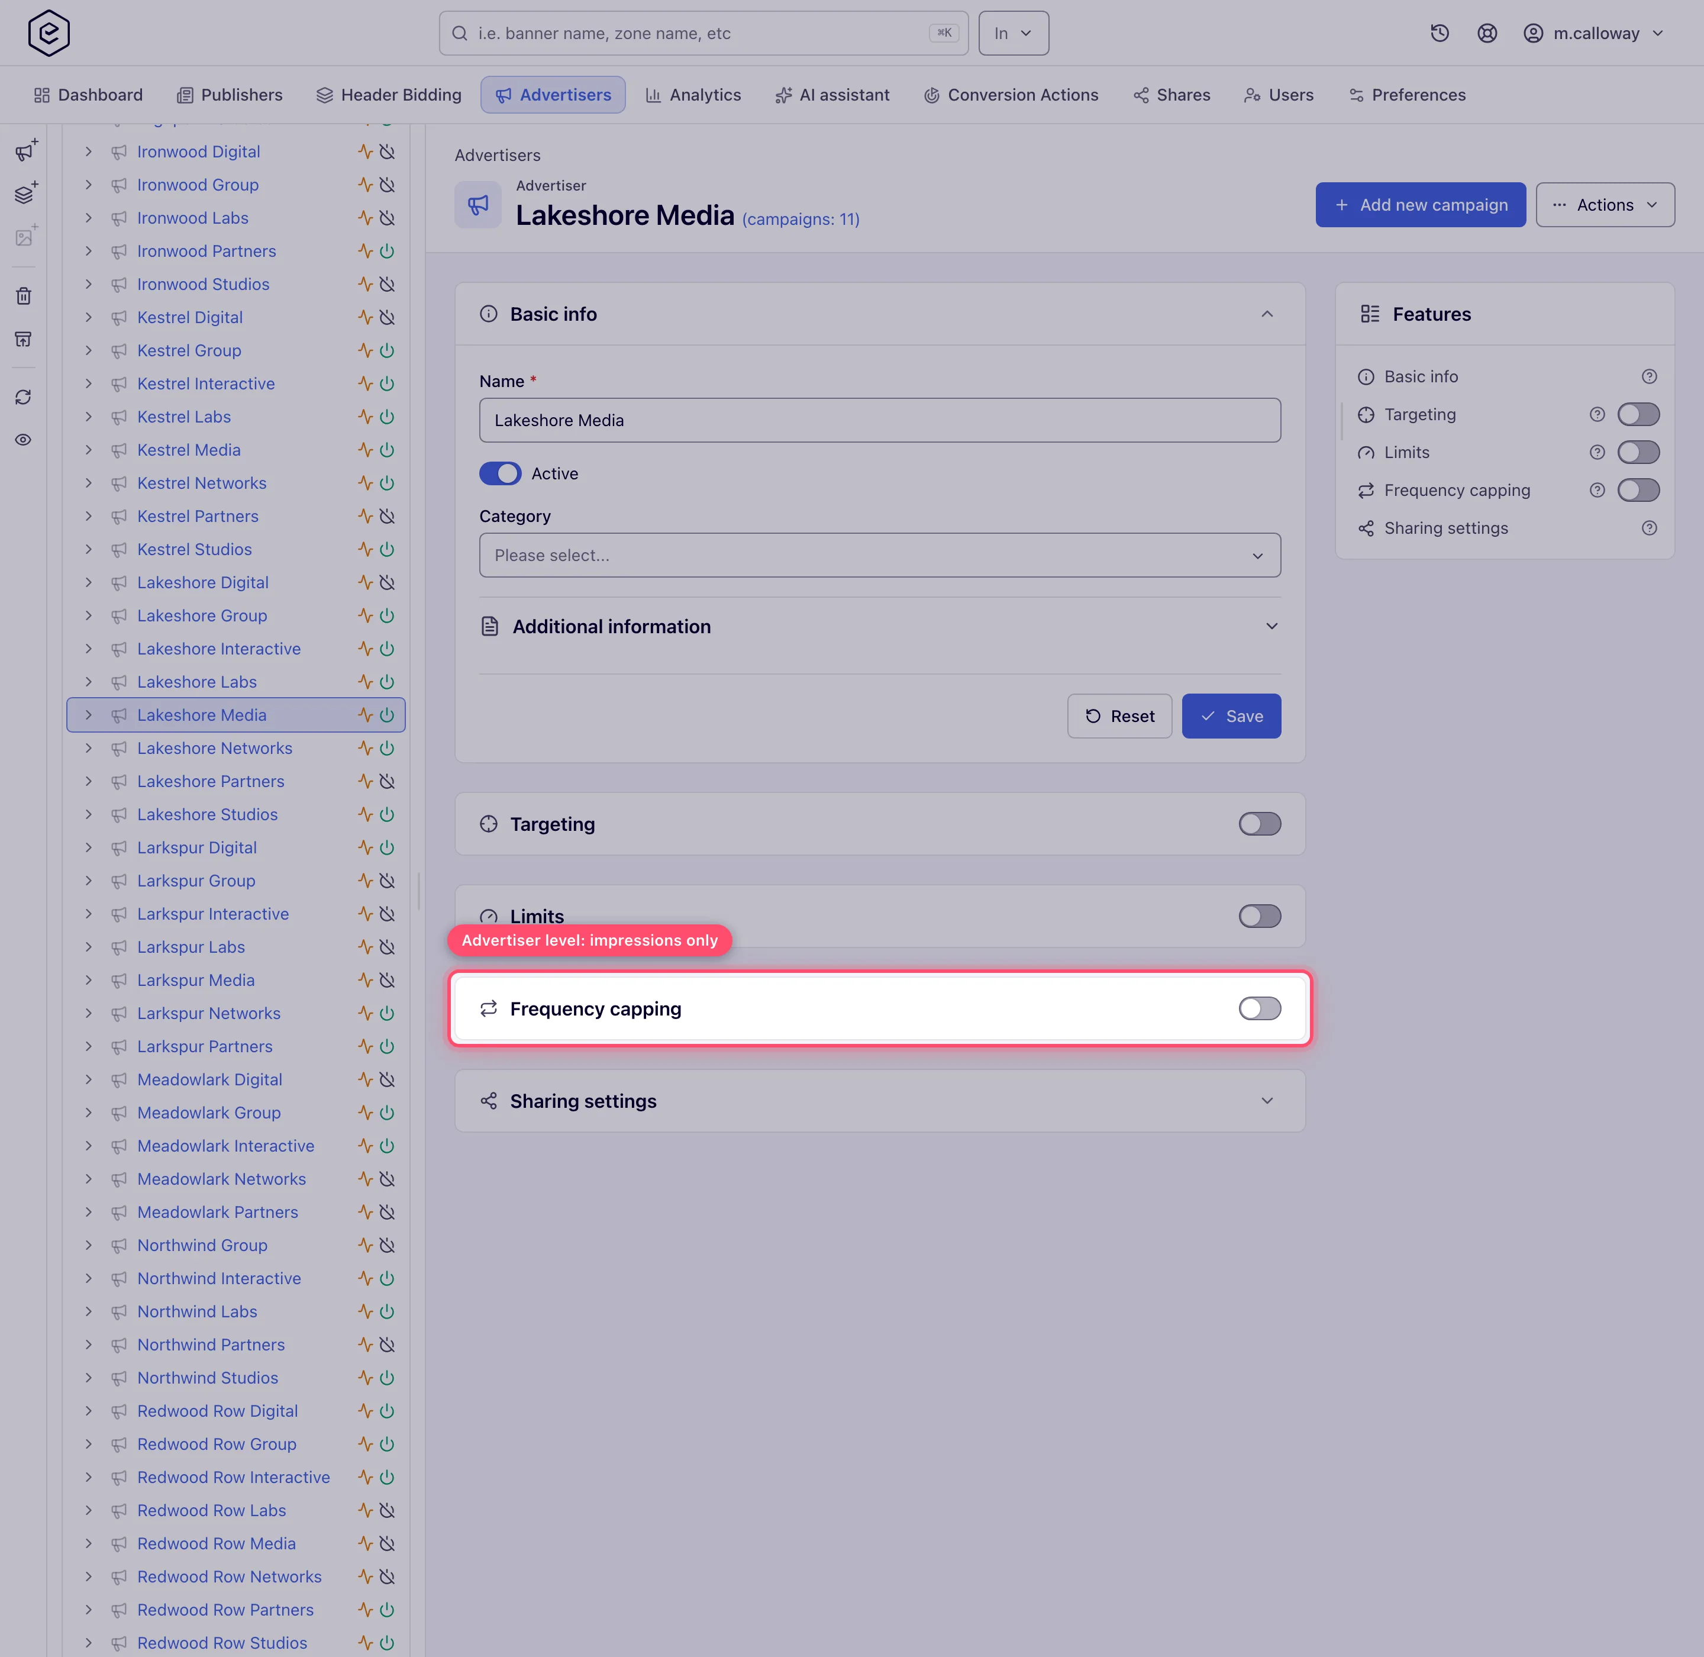
Task: Expand the Sharing settings section
Action: pyautogui.click(x=880, y=1101)
